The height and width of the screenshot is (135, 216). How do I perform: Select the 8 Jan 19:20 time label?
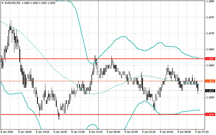43,132
